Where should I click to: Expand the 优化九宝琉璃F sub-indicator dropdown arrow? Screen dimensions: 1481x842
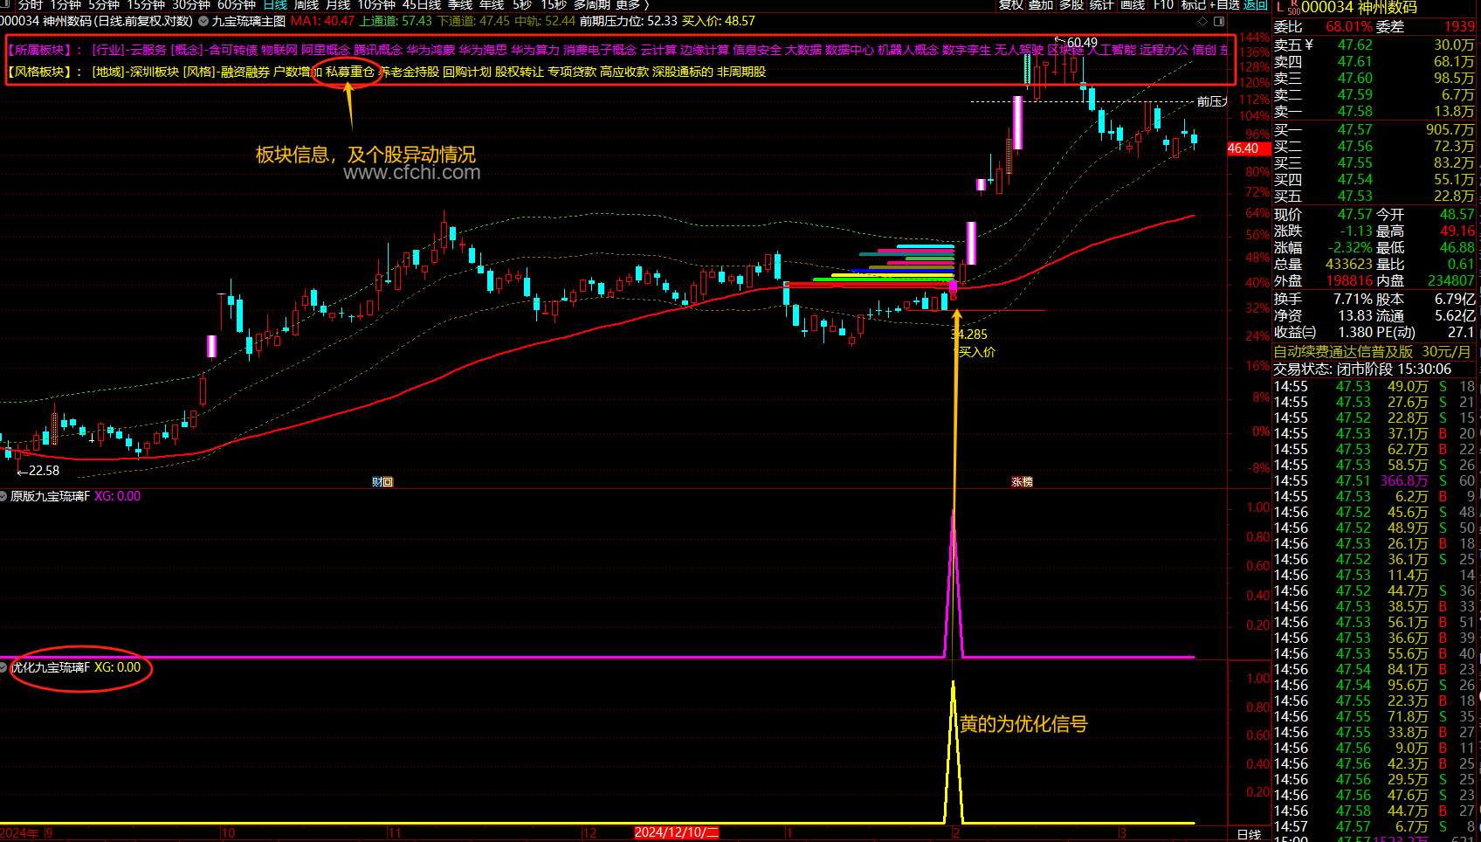click(4, 667)
